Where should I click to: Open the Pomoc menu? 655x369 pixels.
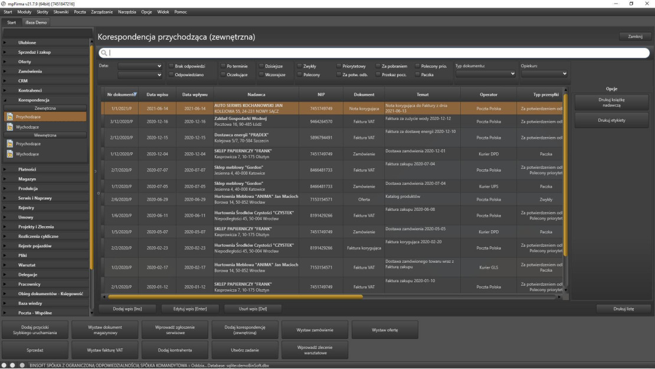181,12
